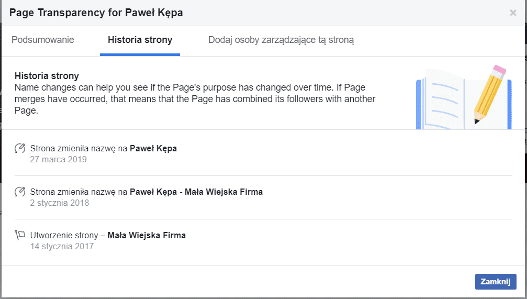The width and height of the screenshot is (527, 299).
Task: Click the Historia strony section heading
Action: coord(47,76)
